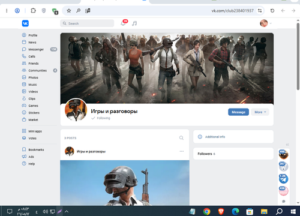Viewport: 300px width, 216px height.
Task: Expand the profile avatar account menu
Action: [x=266, y=23]
